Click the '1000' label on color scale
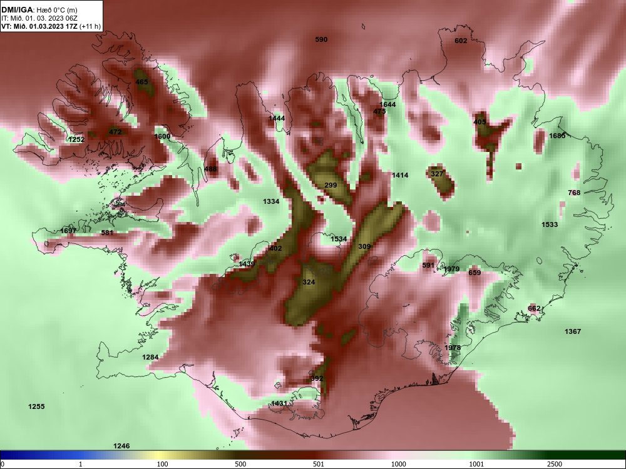This screenshot has width=626, height=469. pyautogui.click(x=398, y=464)
